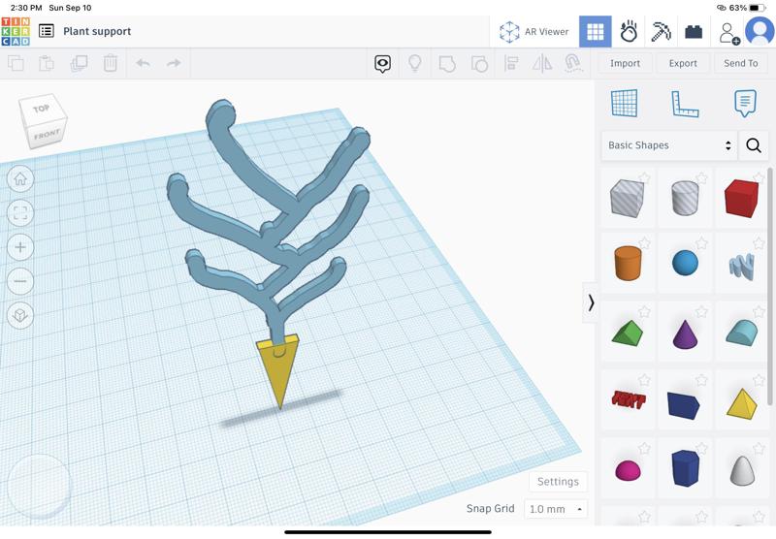This screenshot has width=776, height=539.
Task: Click the Export button
Action: point(683,63)
